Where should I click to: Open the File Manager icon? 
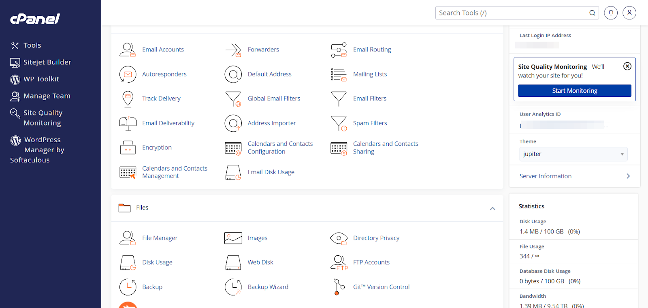128,238
